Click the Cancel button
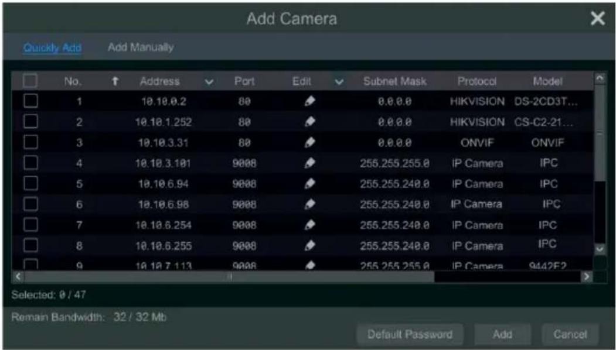616x350 pixels. [570, 335]
